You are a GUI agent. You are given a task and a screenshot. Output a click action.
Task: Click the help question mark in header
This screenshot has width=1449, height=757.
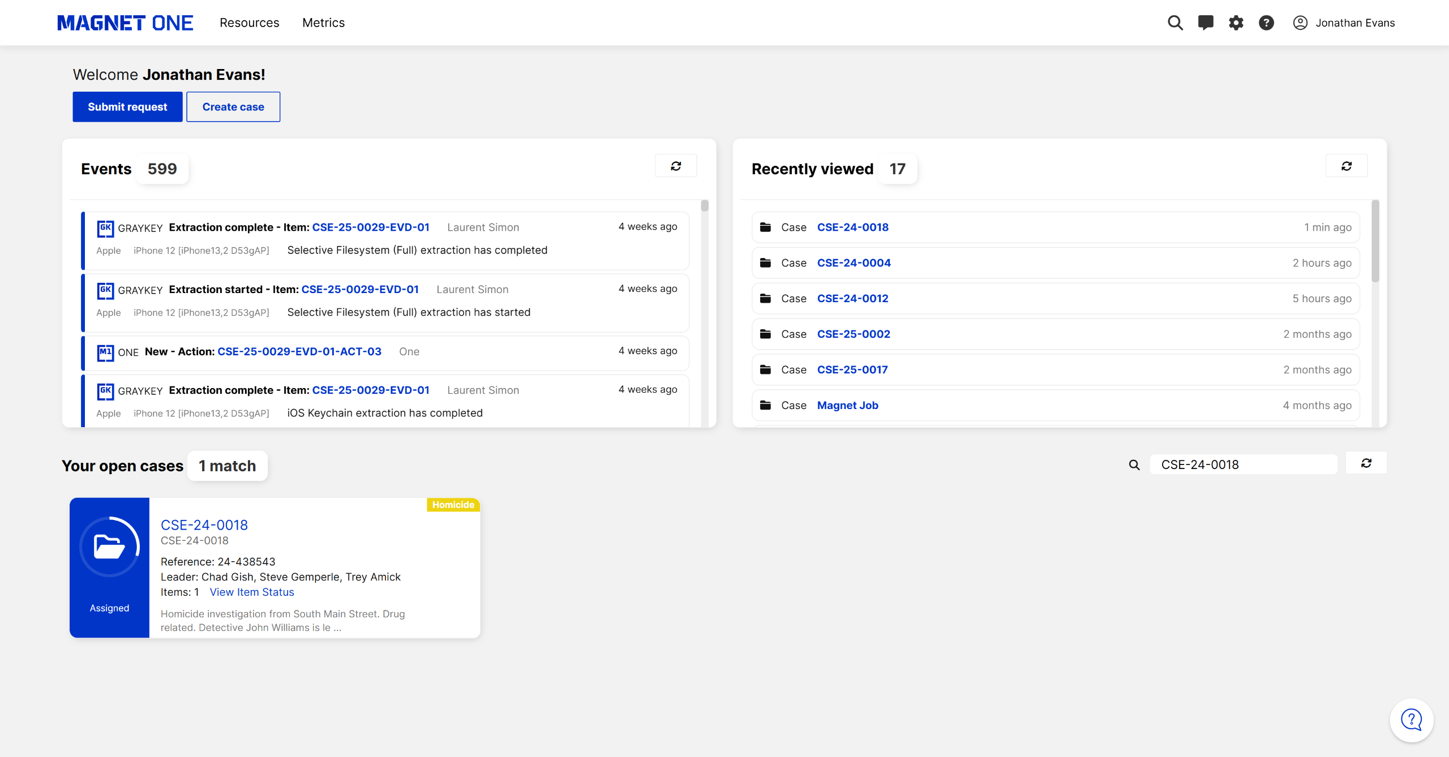pyautogui.click(x=1266, y=23)
